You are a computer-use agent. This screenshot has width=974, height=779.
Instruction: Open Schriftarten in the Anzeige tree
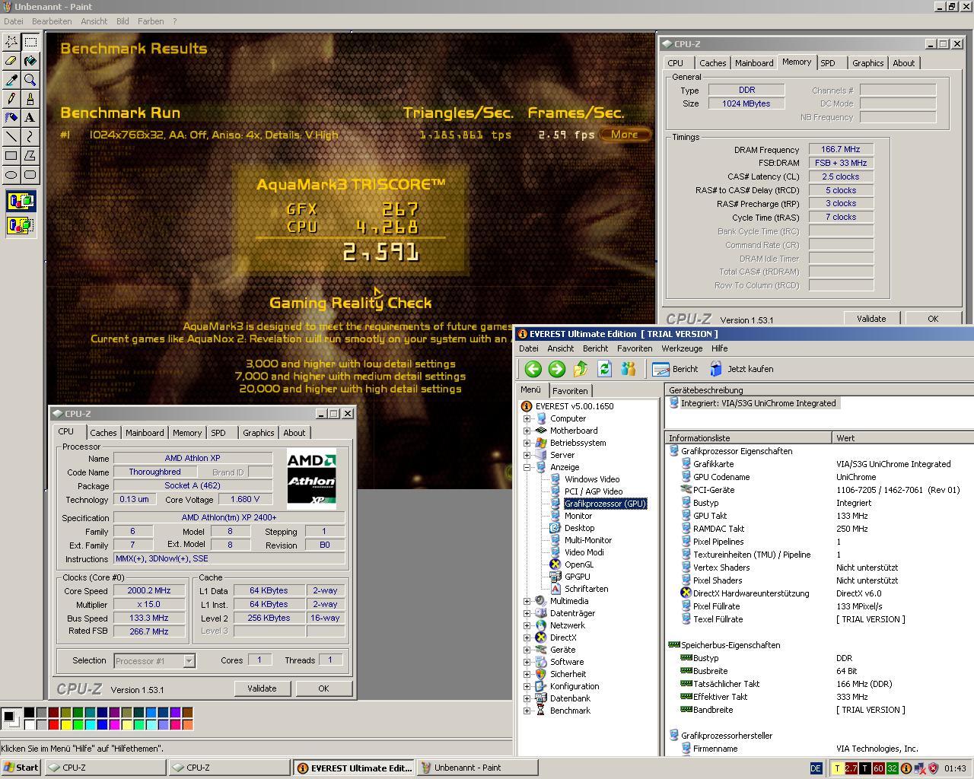coord(586,589)
